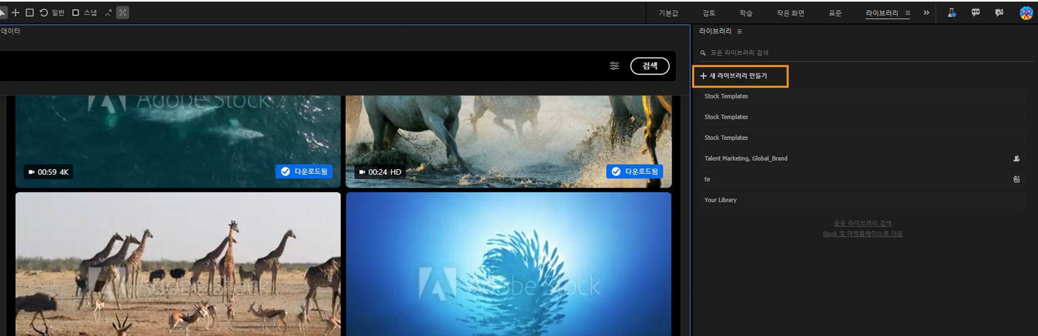This screenshot has width=1038, height=336.
Task: Select the 00:59 4K ocean video thumbnail
Action: (178, 142)
